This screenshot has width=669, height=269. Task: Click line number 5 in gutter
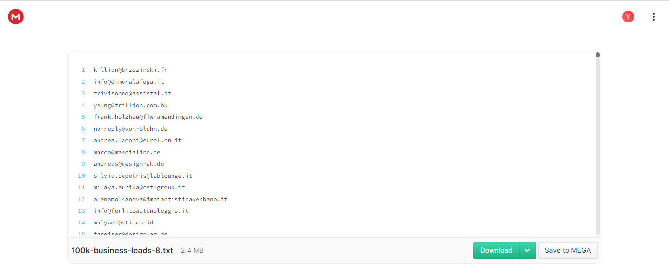click(83, 117)
